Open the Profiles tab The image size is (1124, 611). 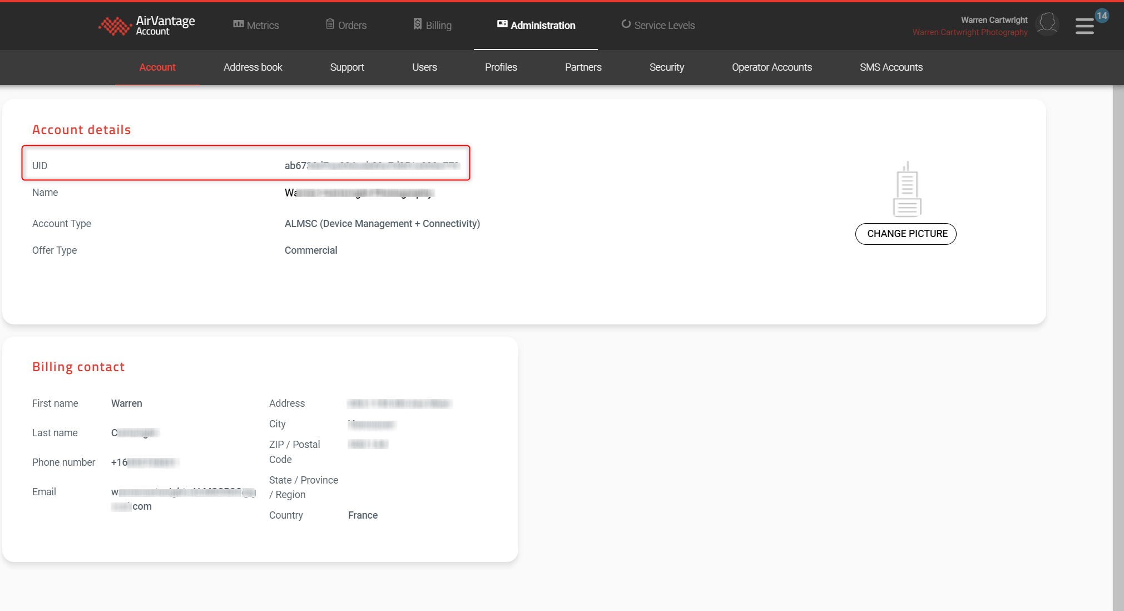501,67
